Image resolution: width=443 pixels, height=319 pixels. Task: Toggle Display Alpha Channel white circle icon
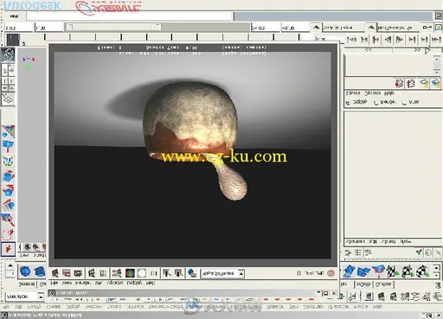pyautogui.click(x=142, y=273)
